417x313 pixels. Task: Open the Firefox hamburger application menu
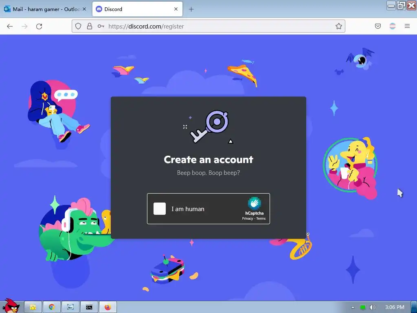(x=407, y=26)
